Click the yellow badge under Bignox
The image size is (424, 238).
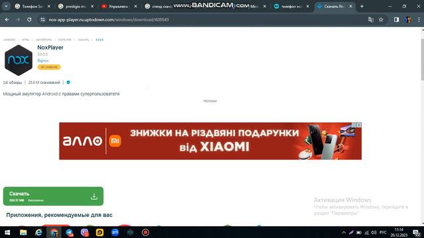pos(49,67)
